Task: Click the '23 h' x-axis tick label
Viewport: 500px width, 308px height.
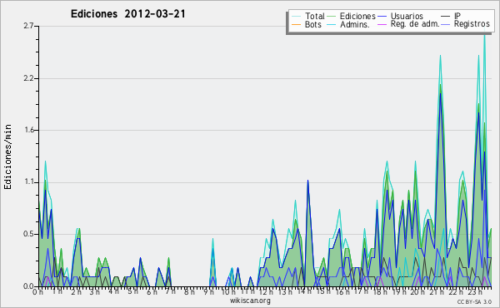Action: pos(474,292)
